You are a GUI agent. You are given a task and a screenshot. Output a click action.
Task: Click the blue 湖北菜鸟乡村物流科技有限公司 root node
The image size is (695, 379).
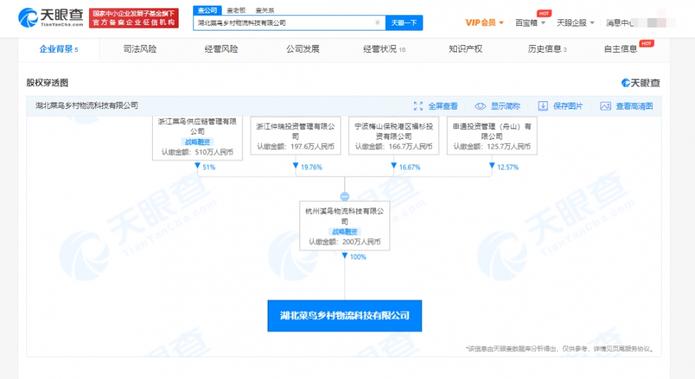click(345, 316)
